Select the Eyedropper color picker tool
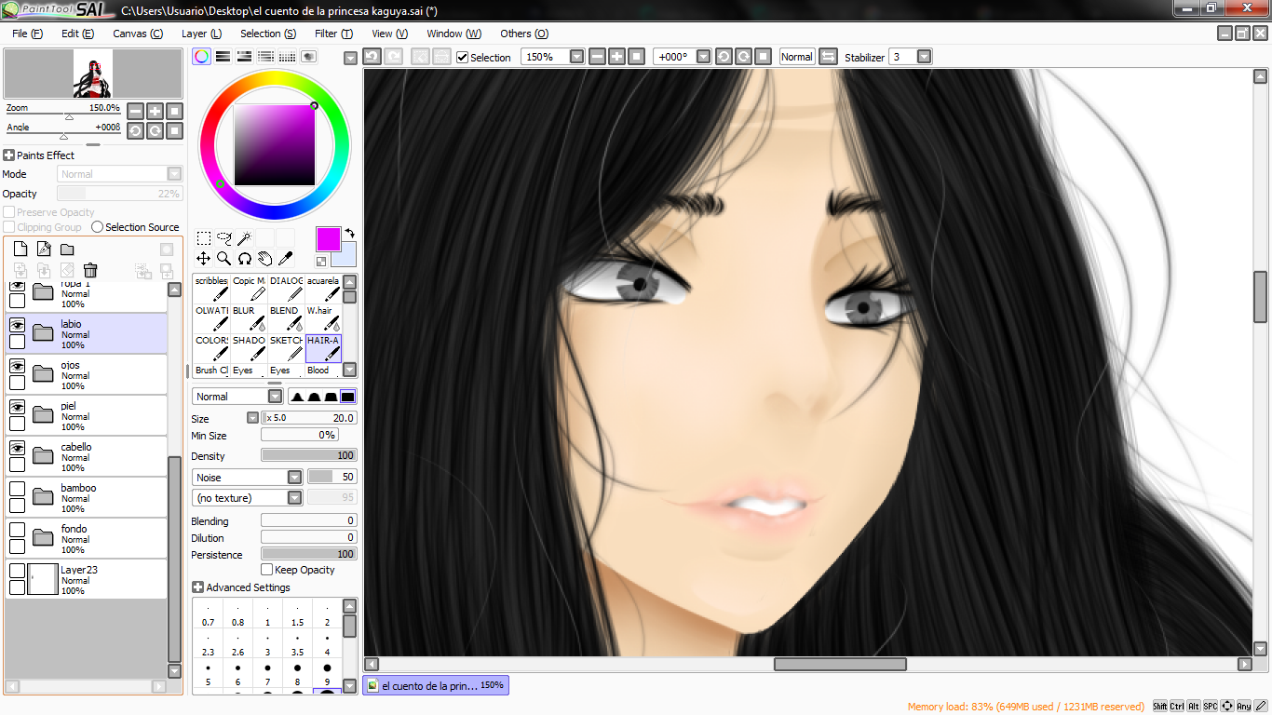 click(285, 258)
